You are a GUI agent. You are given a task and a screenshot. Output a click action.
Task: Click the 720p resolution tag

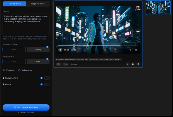click(66, 64)
